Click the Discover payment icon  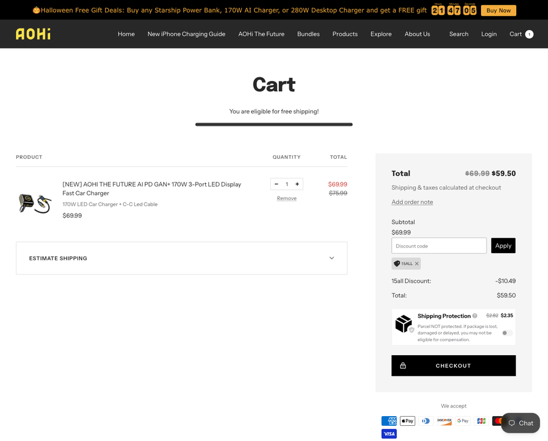444,421
